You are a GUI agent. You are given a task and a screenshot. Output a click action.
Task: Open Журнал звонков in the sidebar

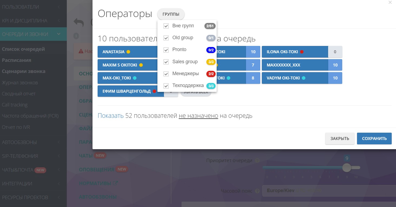click(x=20, y=83)
